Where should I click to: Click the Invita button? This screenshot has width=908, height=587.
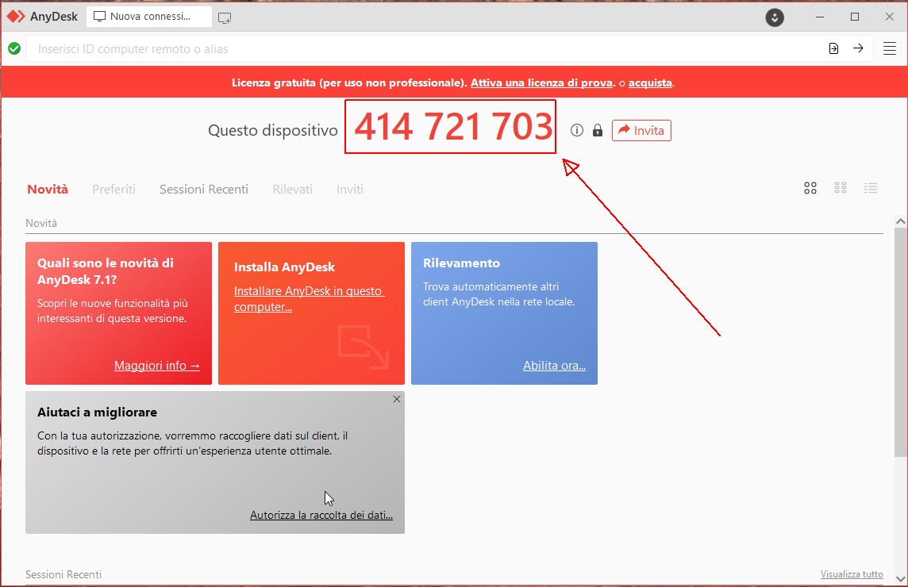click(x=641, y=130)
